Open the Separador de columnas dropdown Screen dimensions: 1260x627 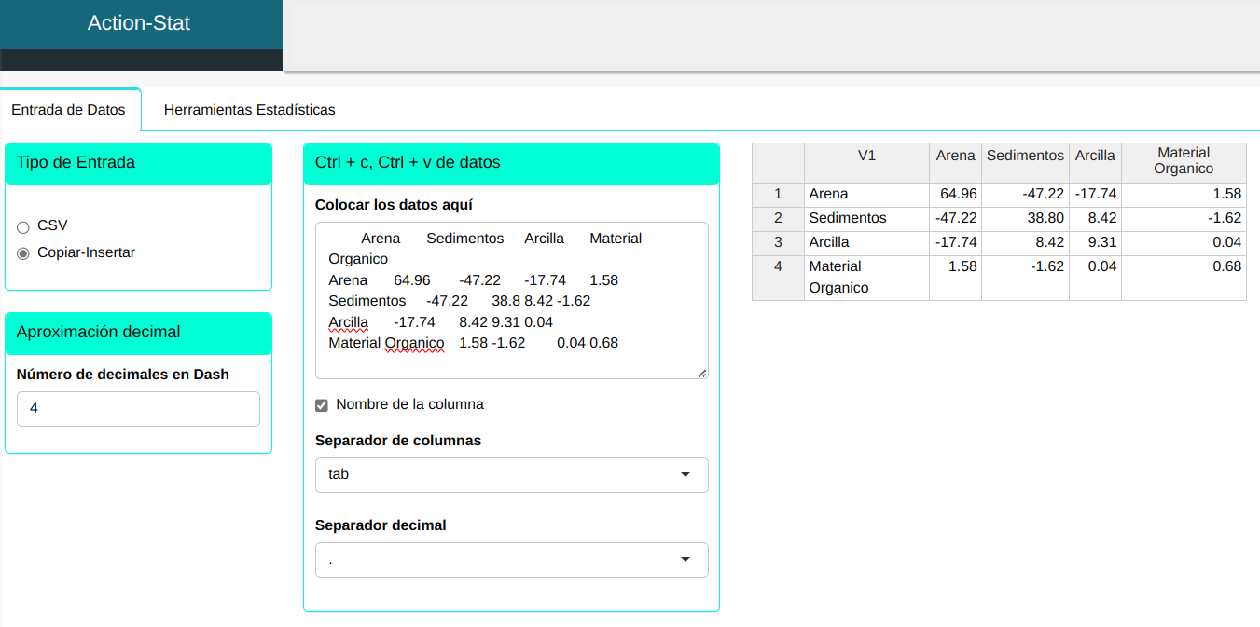click(x=511, y=474)
